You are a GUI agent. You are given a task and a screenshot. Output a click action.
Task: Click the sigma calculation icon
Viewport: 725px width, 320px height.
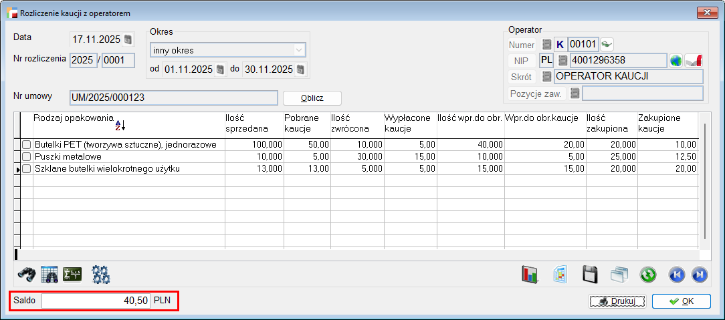(72, 275)
